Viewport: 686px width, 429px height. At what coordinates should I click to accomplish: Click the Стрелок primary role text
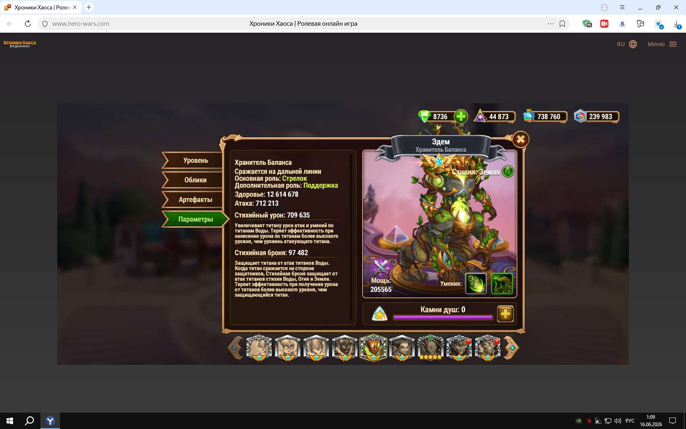(294, 179)
